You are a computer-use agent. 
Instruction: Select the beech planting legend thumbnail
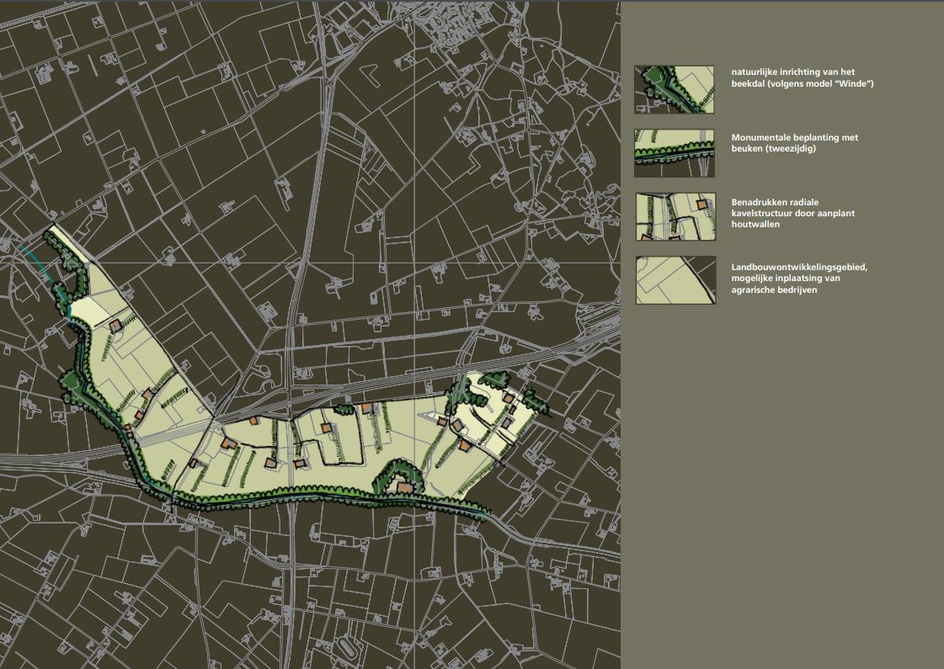tap(674, 152)
